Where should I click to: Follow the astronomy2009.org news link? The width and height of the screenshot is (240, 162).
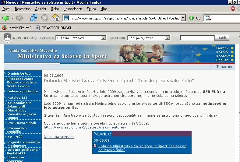tap(85, 127)
